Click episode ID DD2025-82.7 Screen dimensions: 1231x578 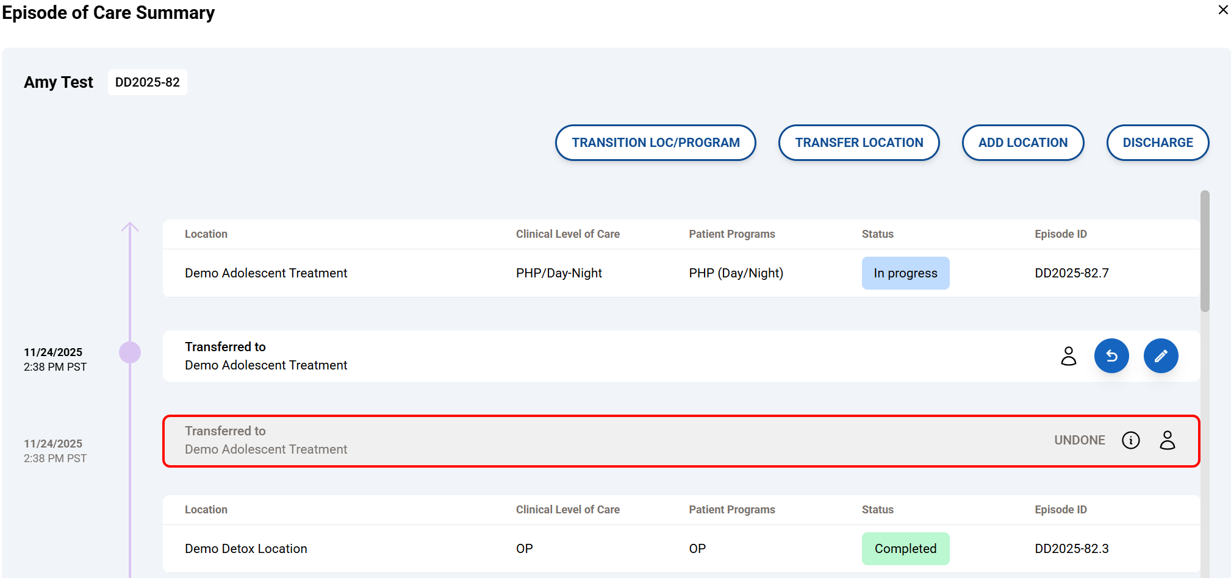(x=1071, y=273)
